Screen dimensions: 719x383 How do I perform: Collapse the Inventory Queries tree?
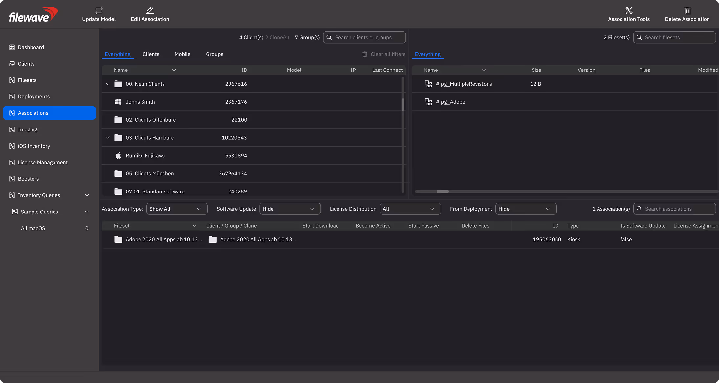87,195
